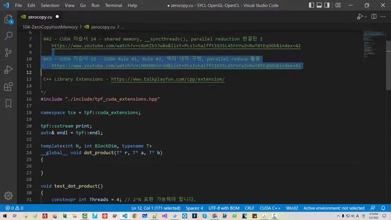Toggle the bottom panel layout button
The image size is (391, 220).
[319, 5]
